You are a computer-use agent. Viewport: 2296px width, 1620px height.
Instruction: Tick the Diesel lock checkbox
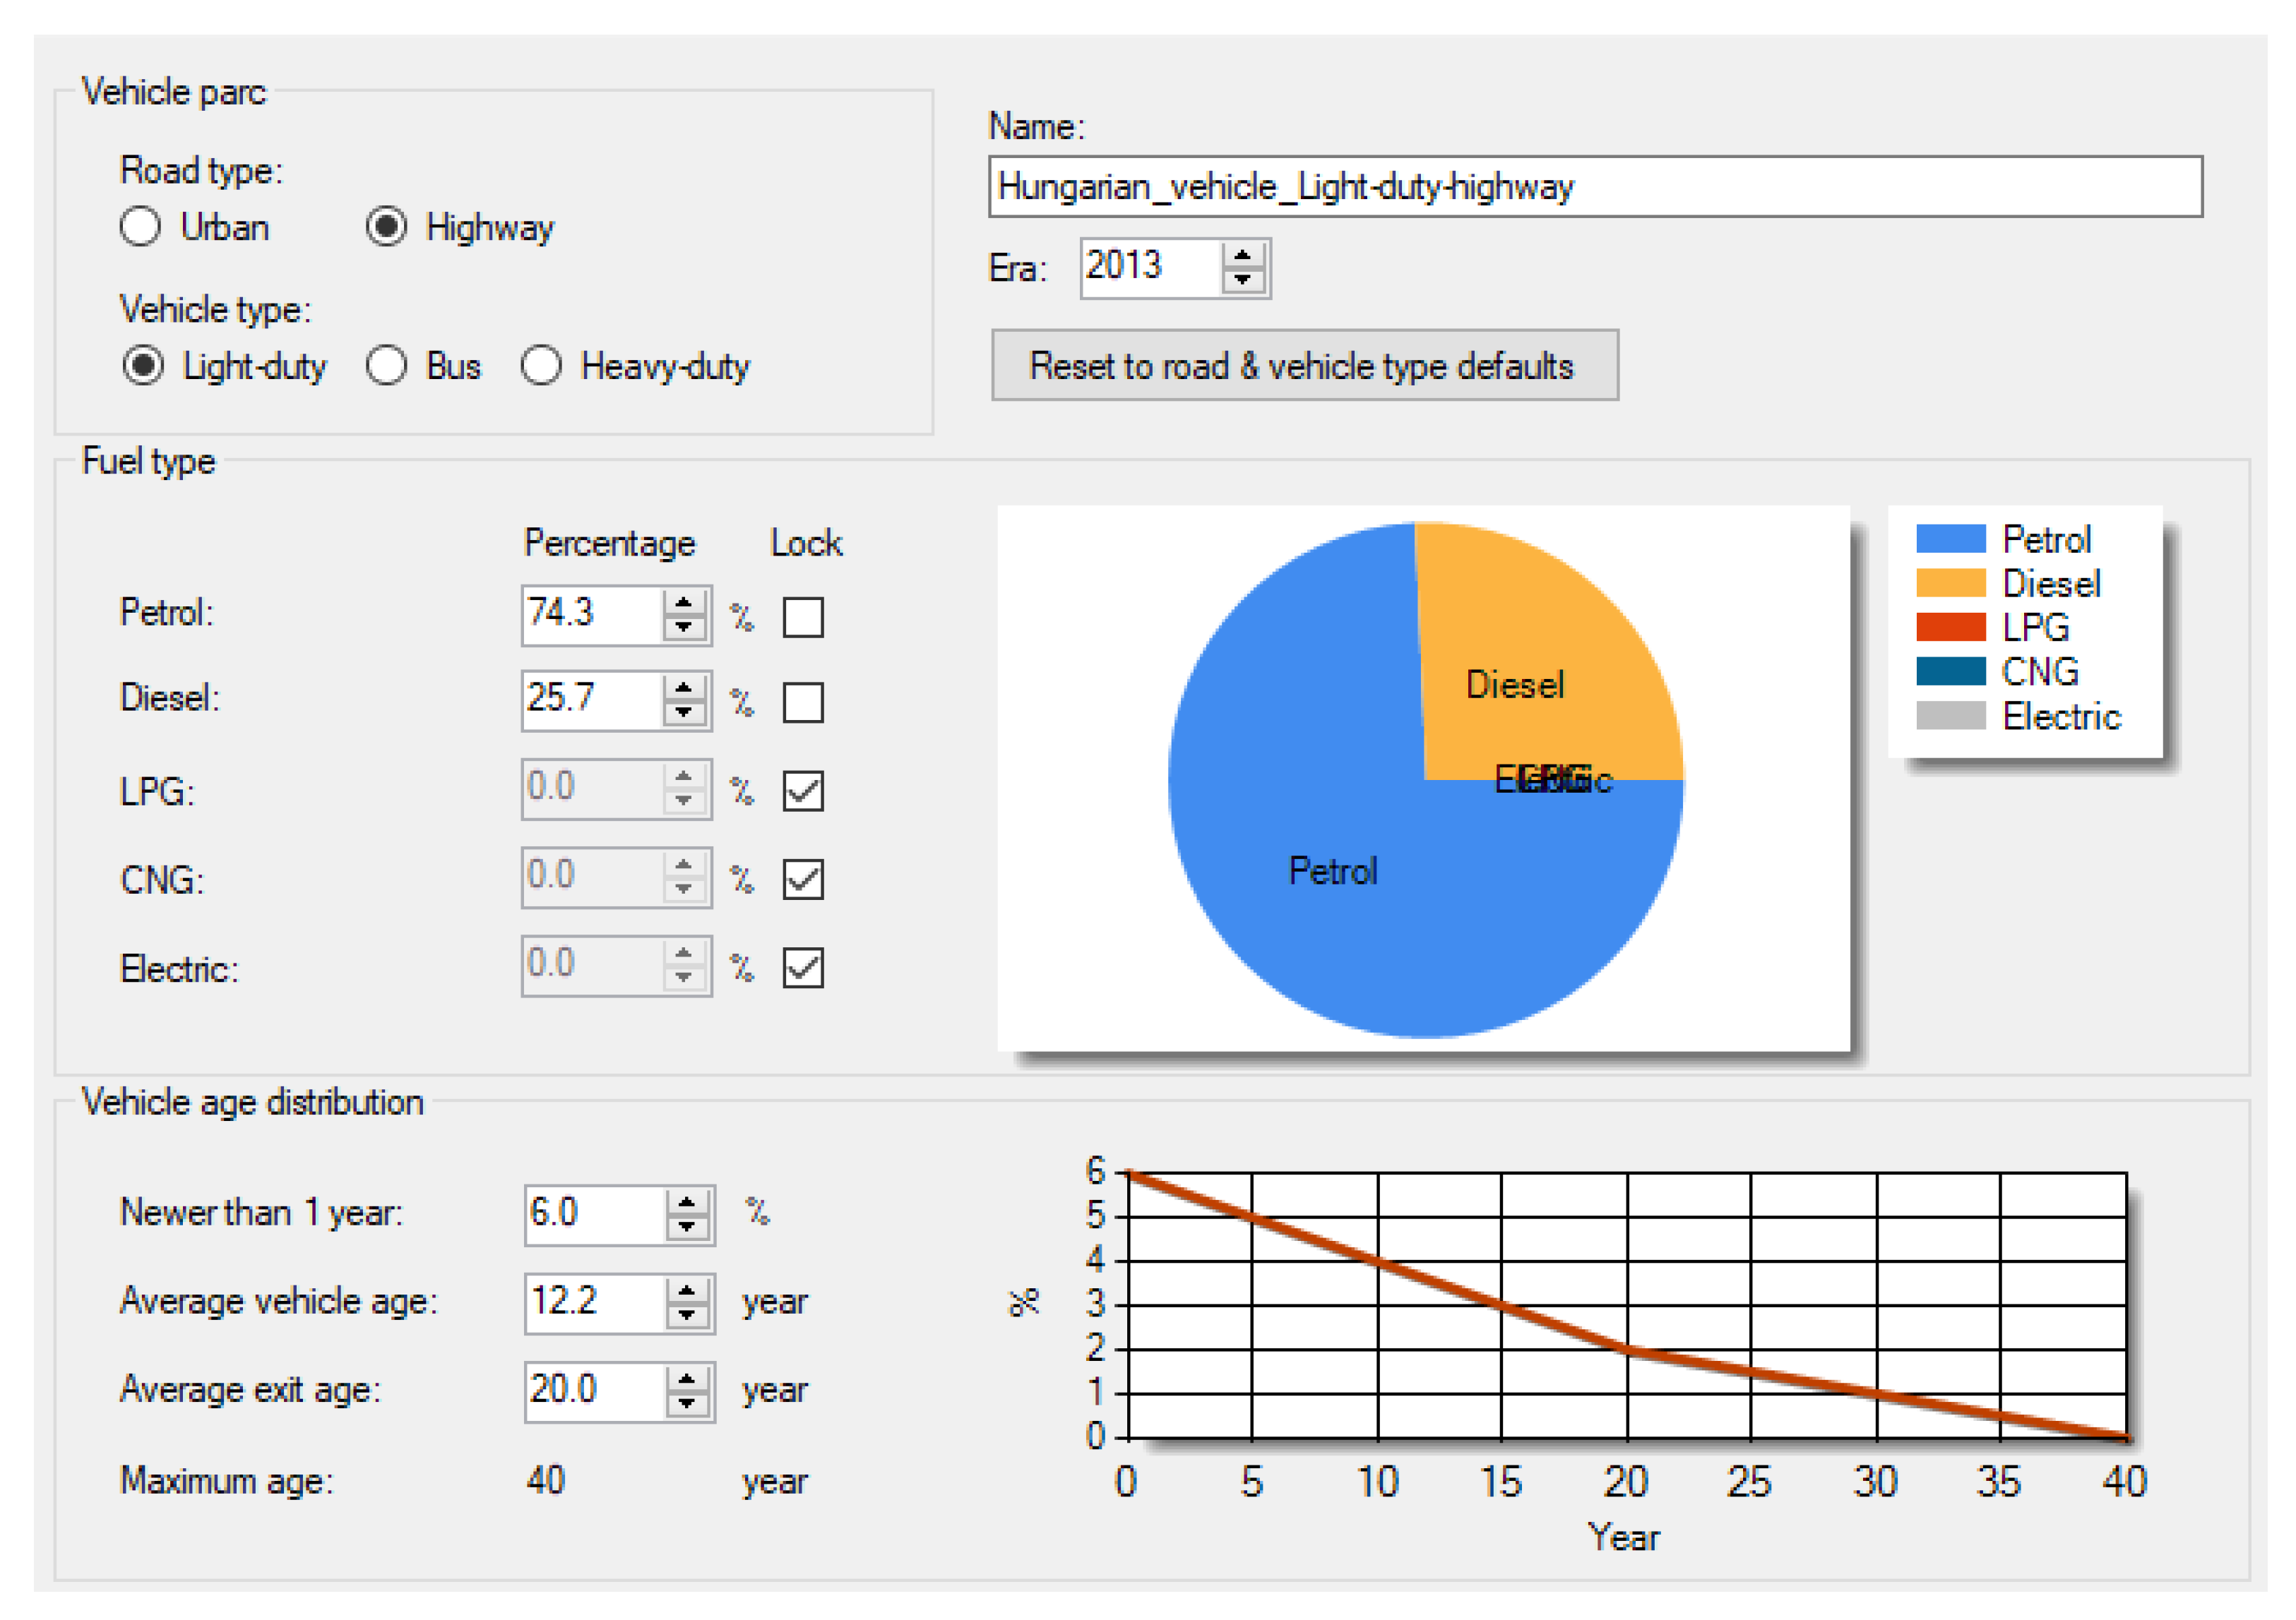(803, 702)
